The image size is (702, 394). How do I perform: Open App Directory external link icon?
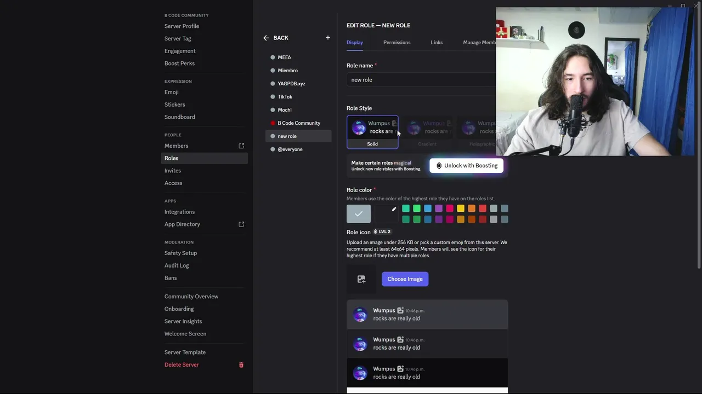pyautogui.click(x=241, y=224)
